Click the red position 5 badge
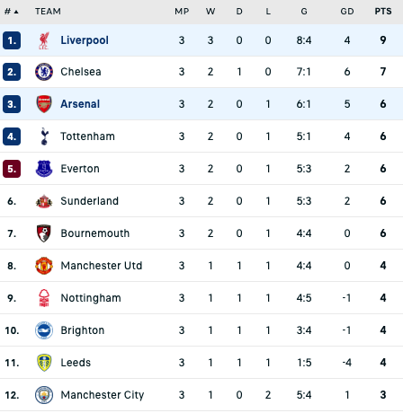This screenshot has width=403, height=413. point(12,169)
